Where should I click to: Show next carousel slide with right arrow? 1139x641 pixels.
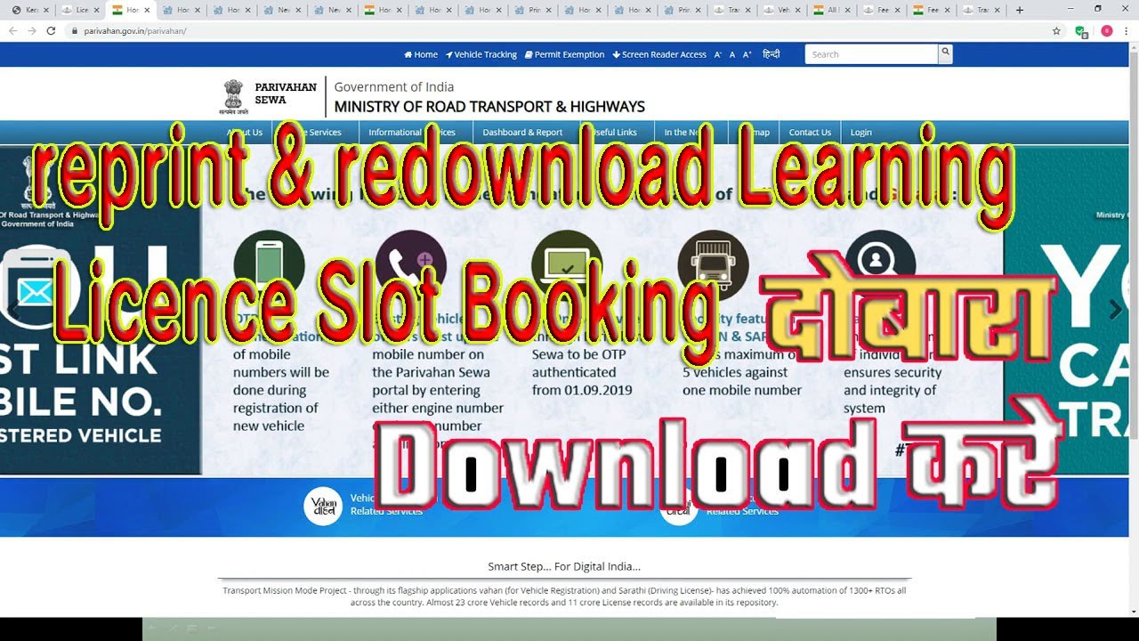pos(1115,310)
